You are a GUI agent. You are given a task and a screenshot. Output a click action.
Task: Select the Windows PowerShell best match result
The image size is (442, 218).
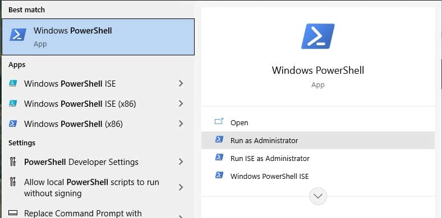coord(98,37)
